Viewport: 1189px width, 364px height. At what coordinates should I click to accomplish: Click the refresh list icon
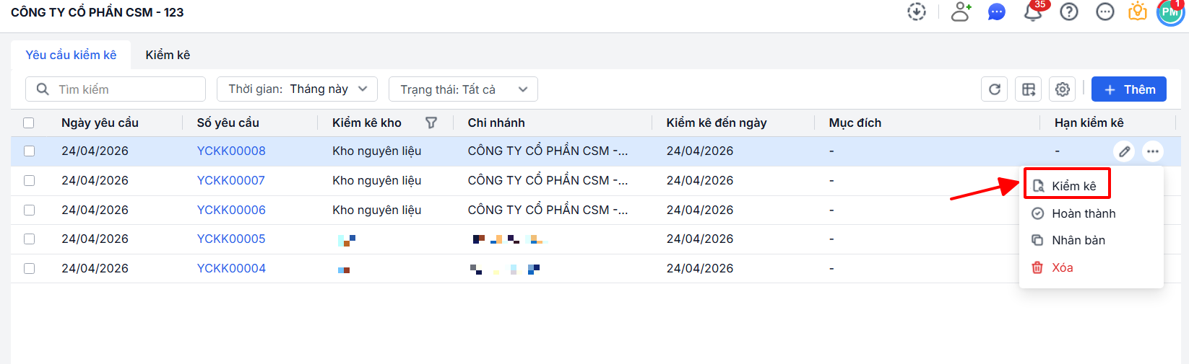pyautogui.click(x=994, y=89)
